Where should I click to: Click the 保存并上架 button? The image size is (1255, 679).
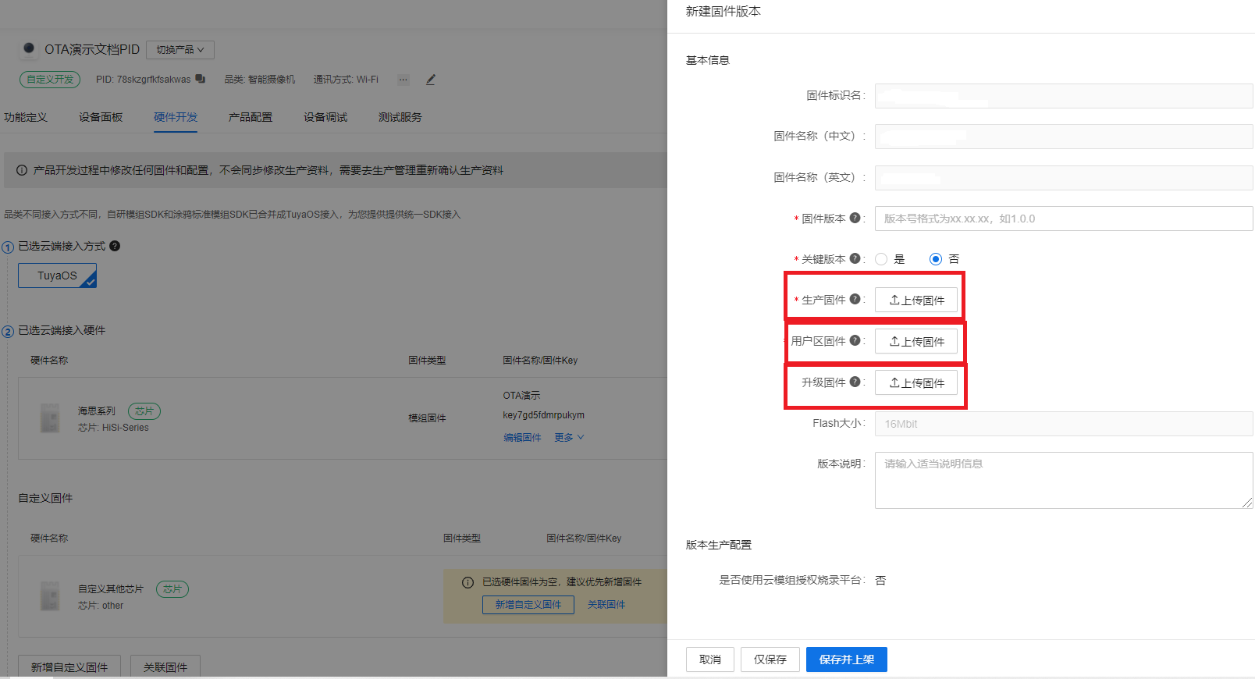[847, 659]
